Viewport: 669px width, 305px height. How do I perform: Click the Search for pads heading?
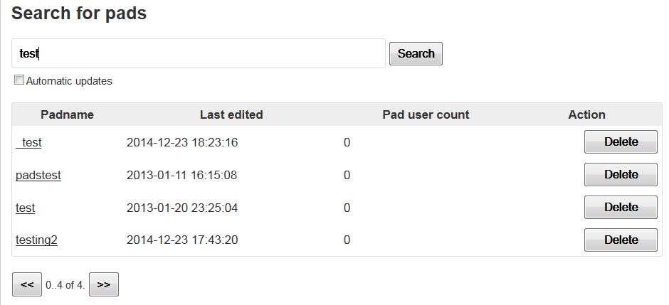tap(79, 14)
